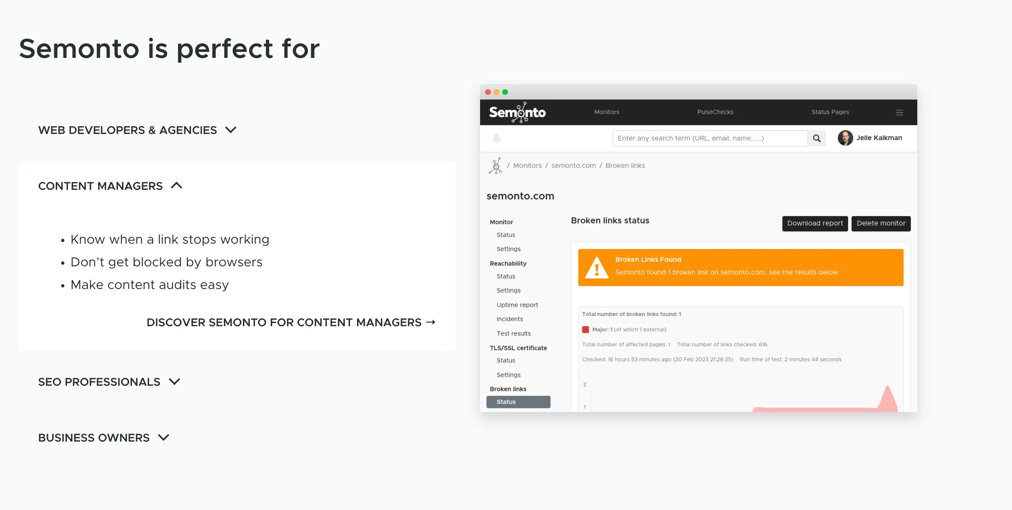Open the Status Pages menu item
Image resolution: width=1012 pixels, height=510 pixels.
pos(830,112)
